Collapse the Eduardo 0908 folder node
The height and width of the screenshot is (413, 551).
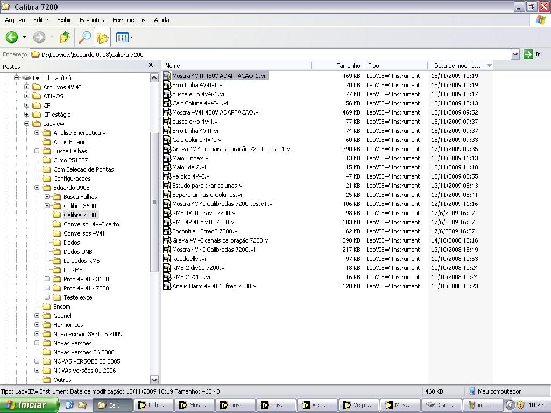(x=37, y=187)
